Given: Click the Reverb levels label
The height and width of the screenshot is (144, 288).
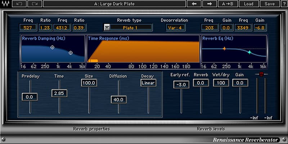Looking at the screenshot, I should pos(211,129).
